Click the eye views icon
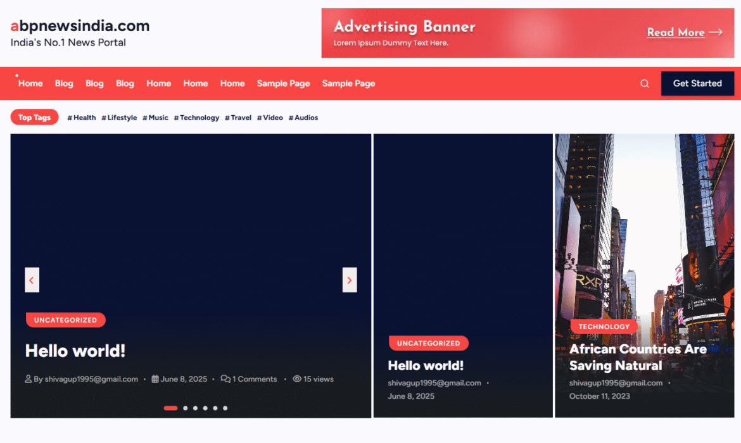 coord(297,379)
